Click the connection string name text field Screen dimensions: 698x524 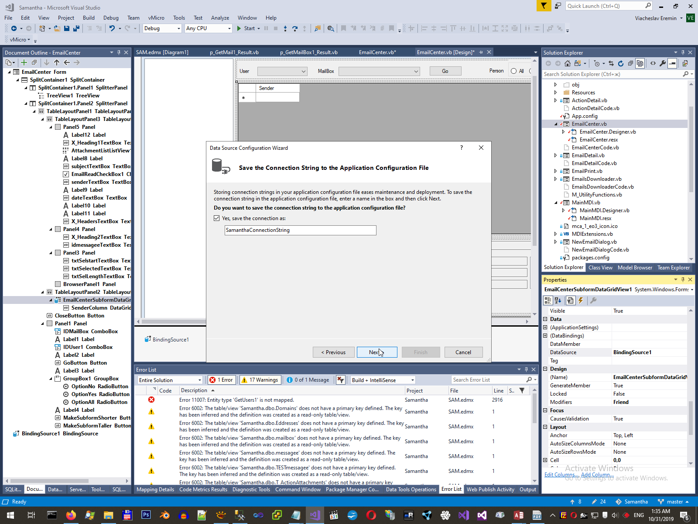pos(301,230)
